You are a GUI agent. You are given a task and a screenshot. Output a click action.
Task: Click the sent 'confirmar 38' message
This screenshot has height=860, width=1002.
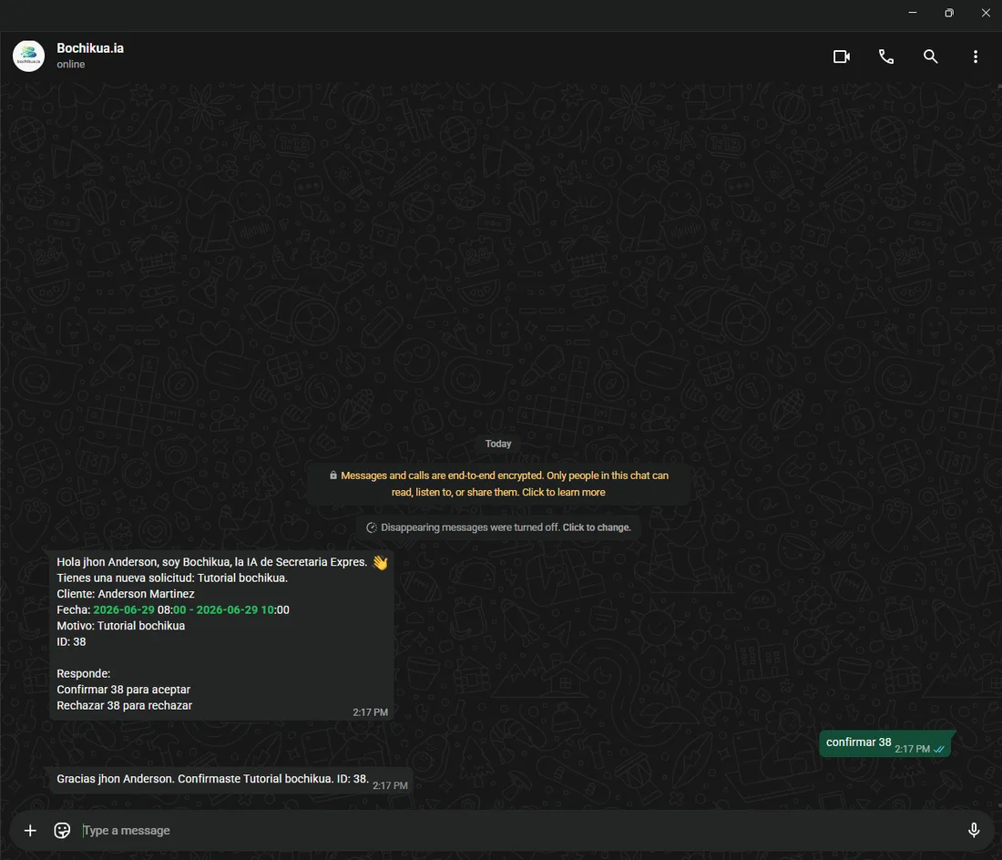[x=885, y=743]
